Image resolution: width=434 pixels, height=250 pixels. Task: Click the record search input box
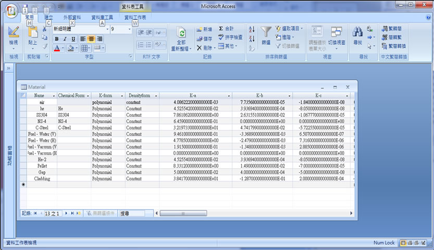[x=137, y=214]
